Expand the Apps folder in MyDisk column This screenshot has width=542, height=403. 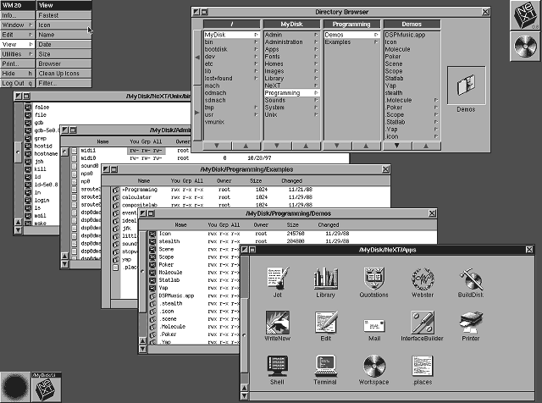point(316,49)
